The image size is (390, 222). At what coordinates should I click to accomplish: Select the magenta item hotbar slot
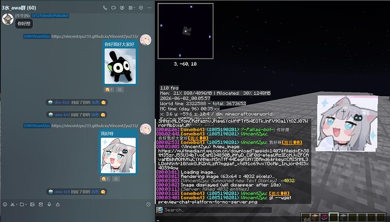(x=324, y=217)
